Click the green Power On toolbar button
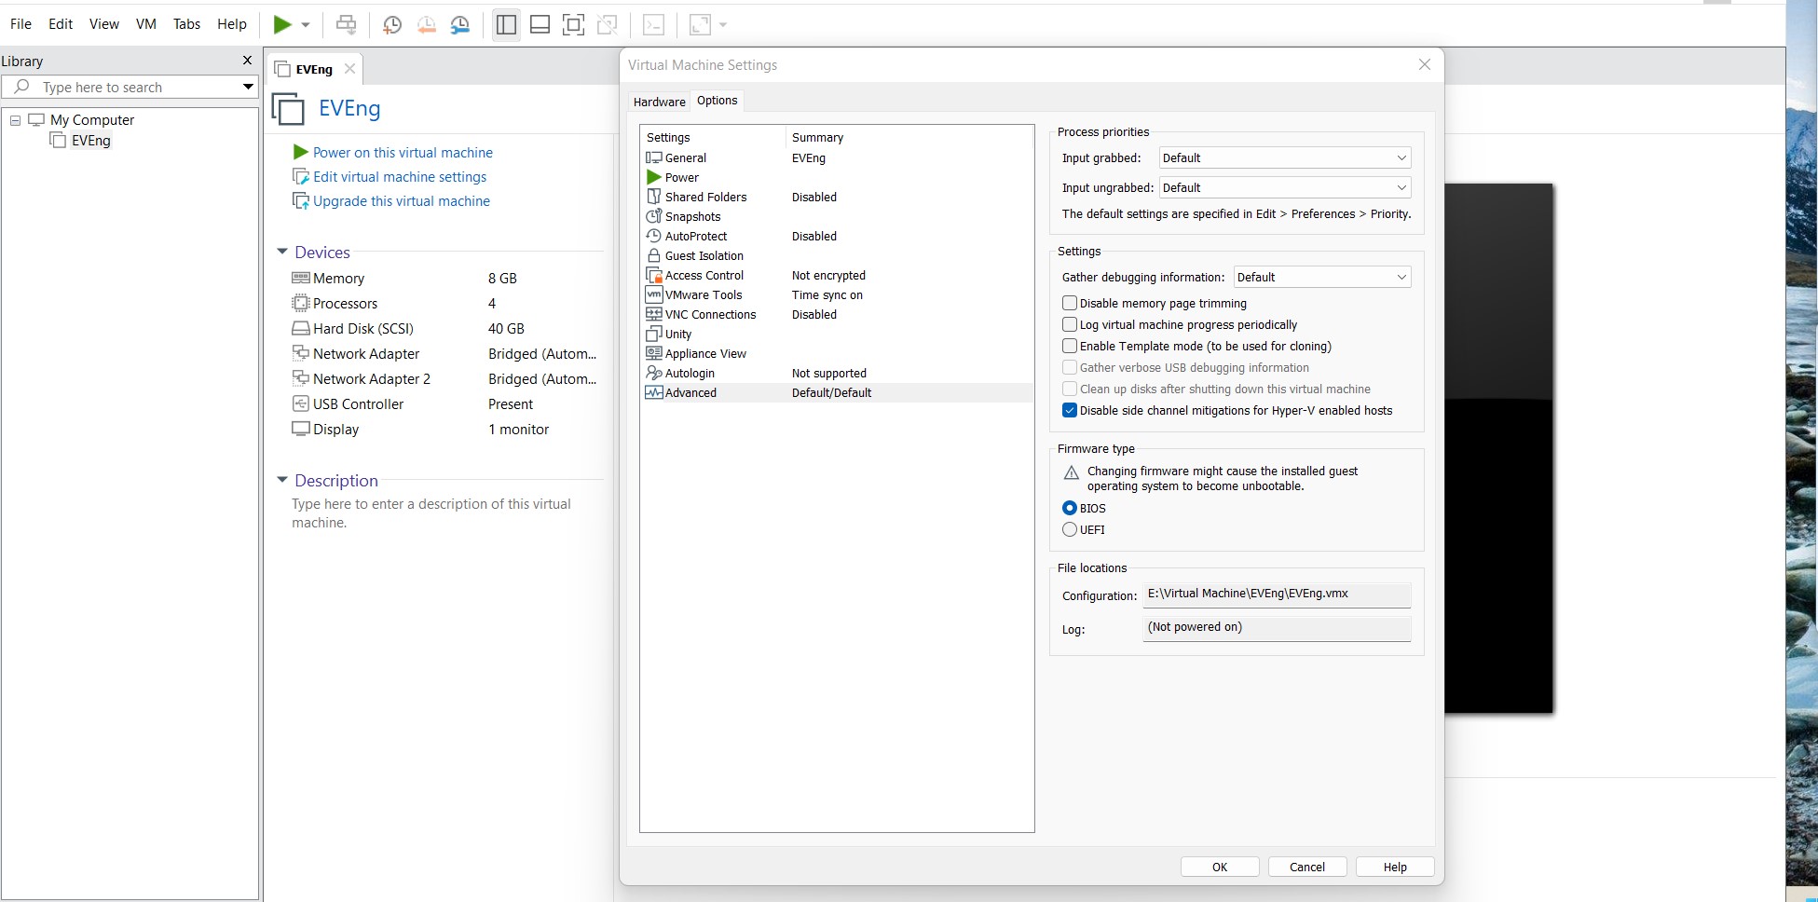1818x902 pixels. pos(282,25)
